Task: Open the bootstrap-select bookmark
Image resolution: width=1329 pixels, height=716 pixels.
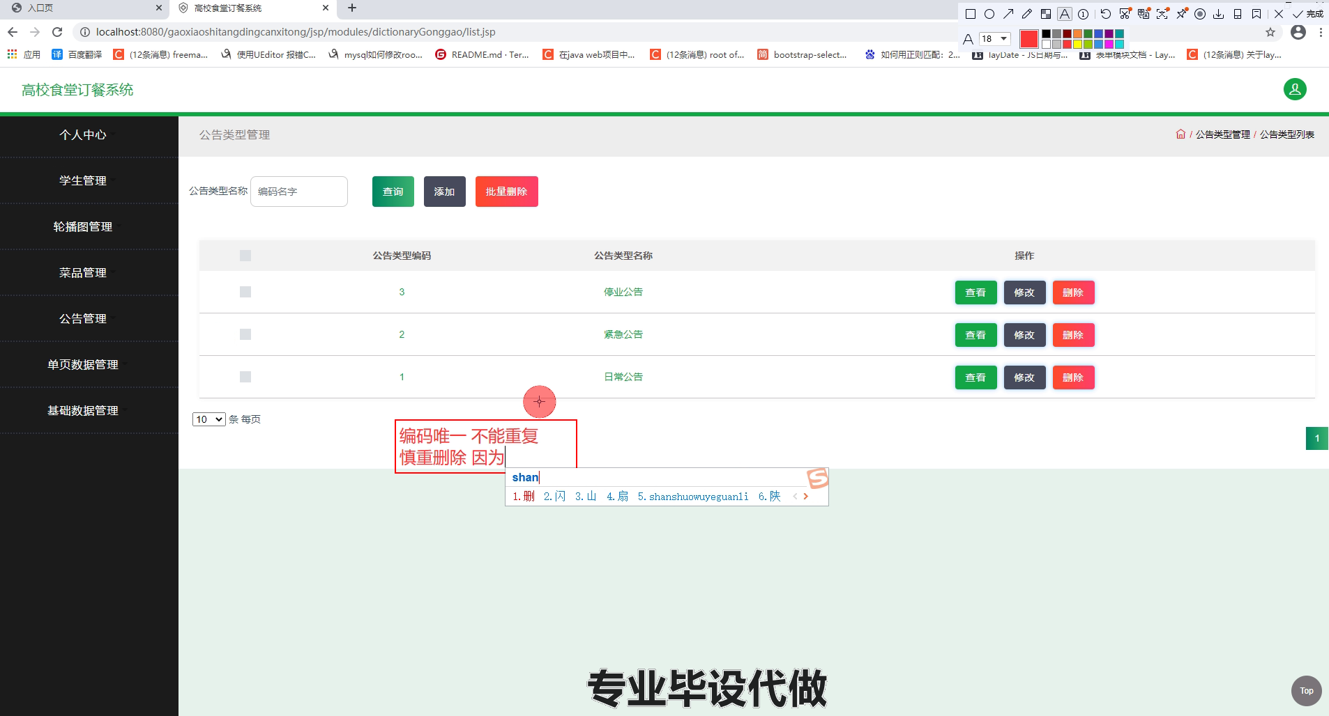Action: pos(802,54)
